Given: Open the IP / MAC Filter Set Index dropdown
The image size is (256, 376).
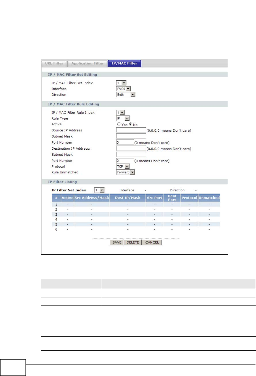Looking at the screenshot, I should [x=121, y=83].
